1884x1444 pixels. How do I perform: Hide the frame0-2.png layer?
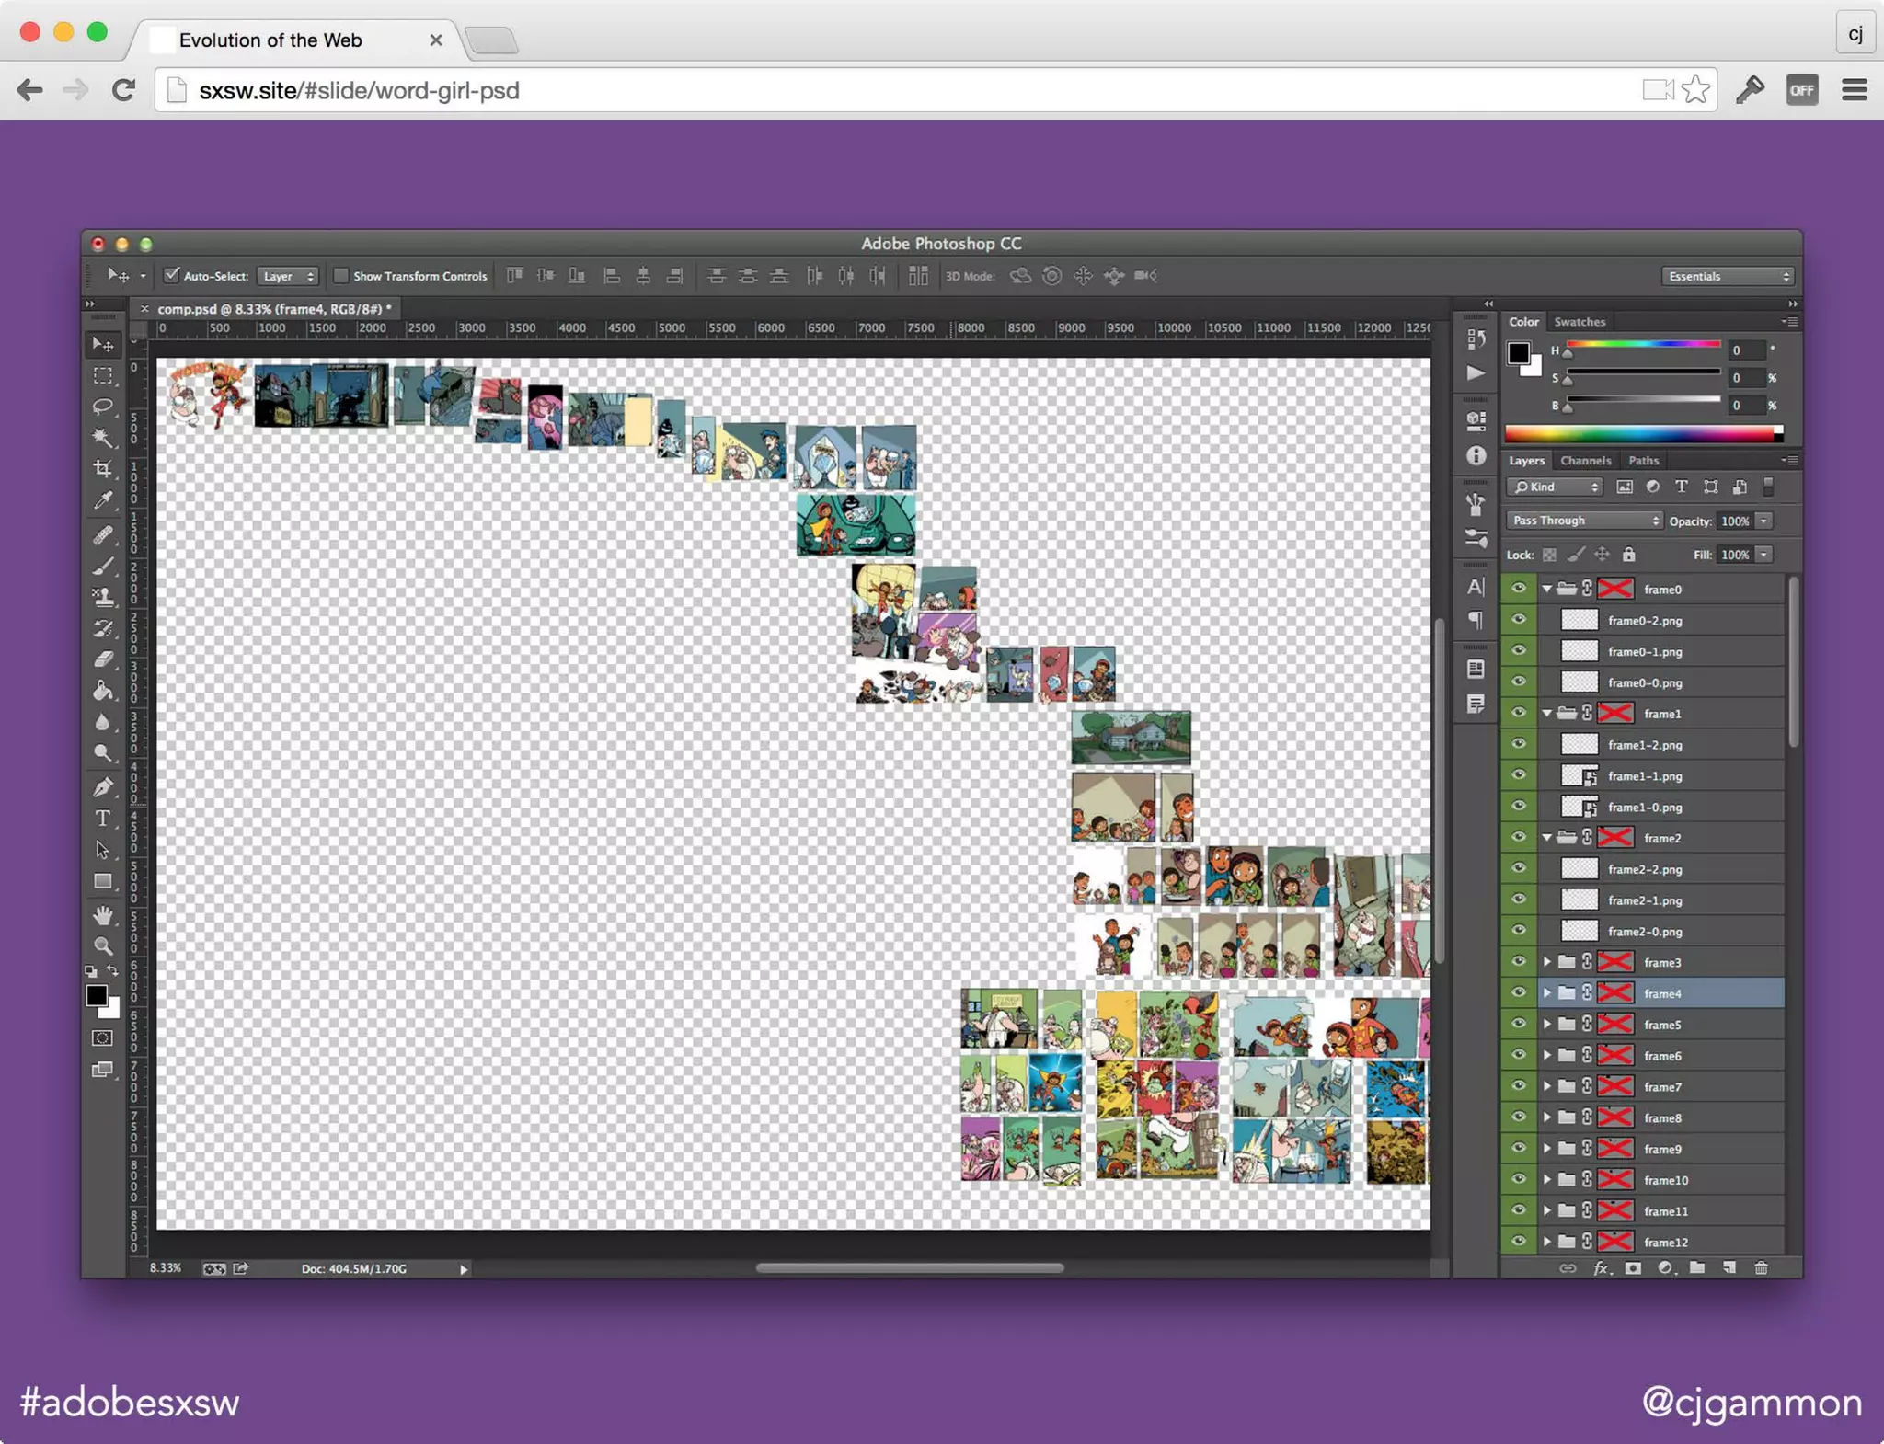pyautogui.click(x=1519, y=620)
